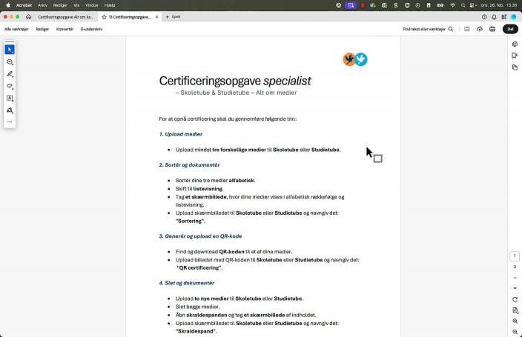
Task: Click the "QR certificering" bold text
Action: 199,268
